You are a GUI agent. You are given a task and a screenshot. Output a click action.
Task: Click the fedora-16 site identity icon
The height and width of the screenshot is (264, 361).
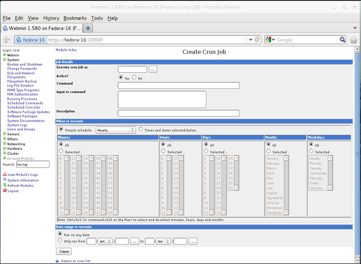click(x=19, y=40)
